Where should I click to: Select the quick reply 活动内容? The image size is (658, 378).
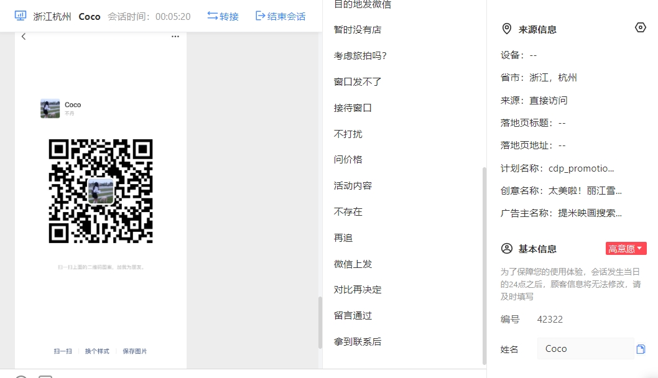[353, 185]
